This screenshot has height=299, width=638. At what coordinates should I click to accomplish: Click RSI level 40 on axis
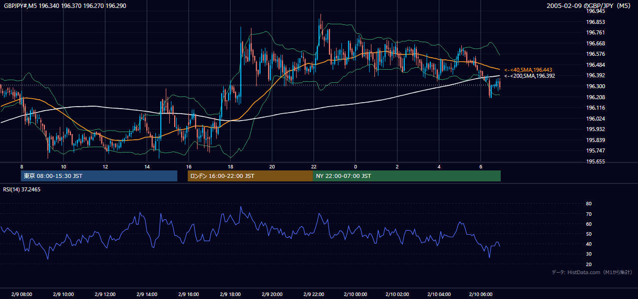tap(589, 244)
